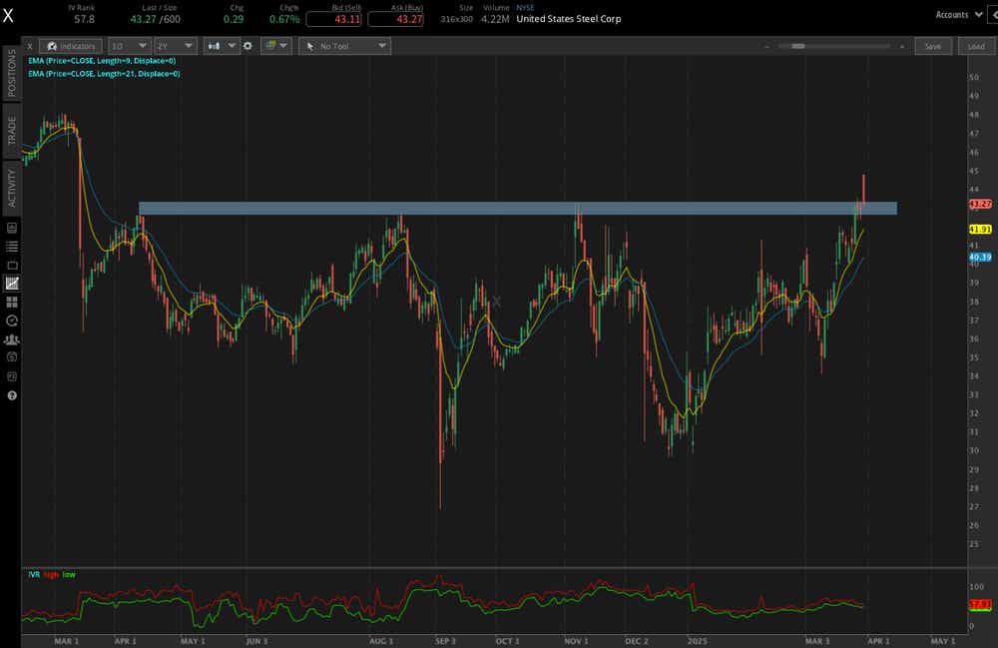Screen dimensions: 998x648
Task: Open the chart settings gear icon
Action: pyautogui.click(x=248, y=46)
